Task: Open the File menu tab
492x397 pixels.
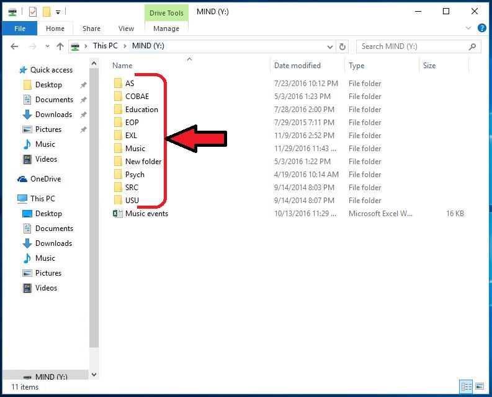Action: click(20, 28)
